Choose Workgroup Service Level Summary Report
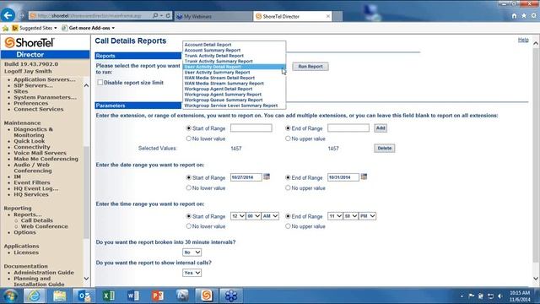Screen dimensions: 540x304 [x=230, y=106]
